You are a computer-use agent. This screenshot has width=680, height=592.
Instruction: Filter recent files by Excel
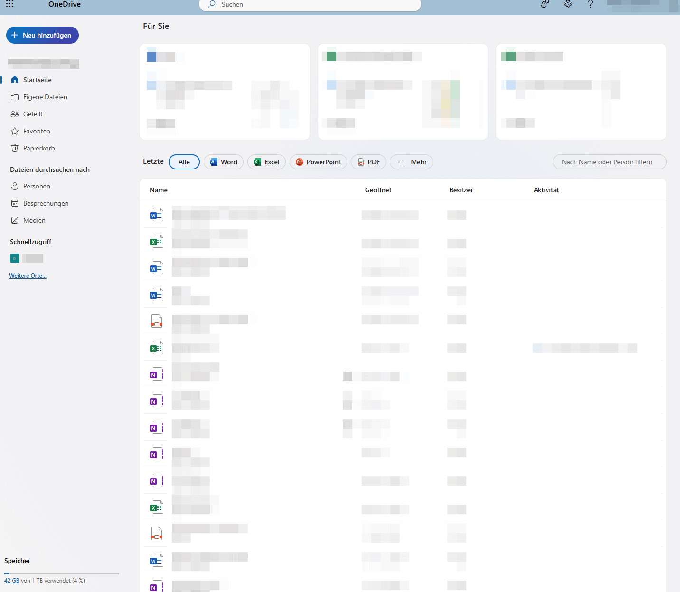point(266,162)
